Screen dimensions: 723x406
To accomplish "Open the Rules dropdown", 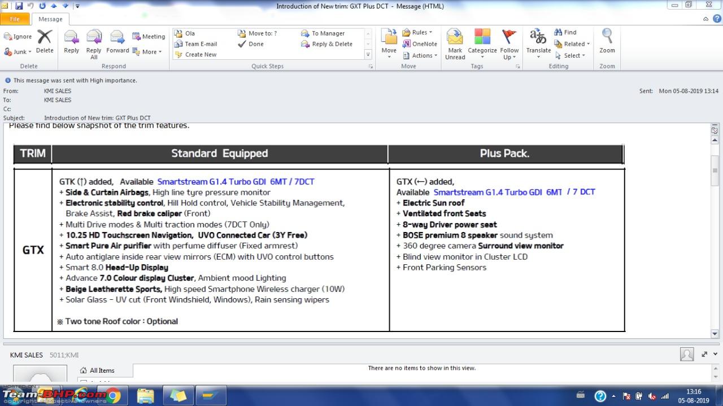I will tap(418, 33).
